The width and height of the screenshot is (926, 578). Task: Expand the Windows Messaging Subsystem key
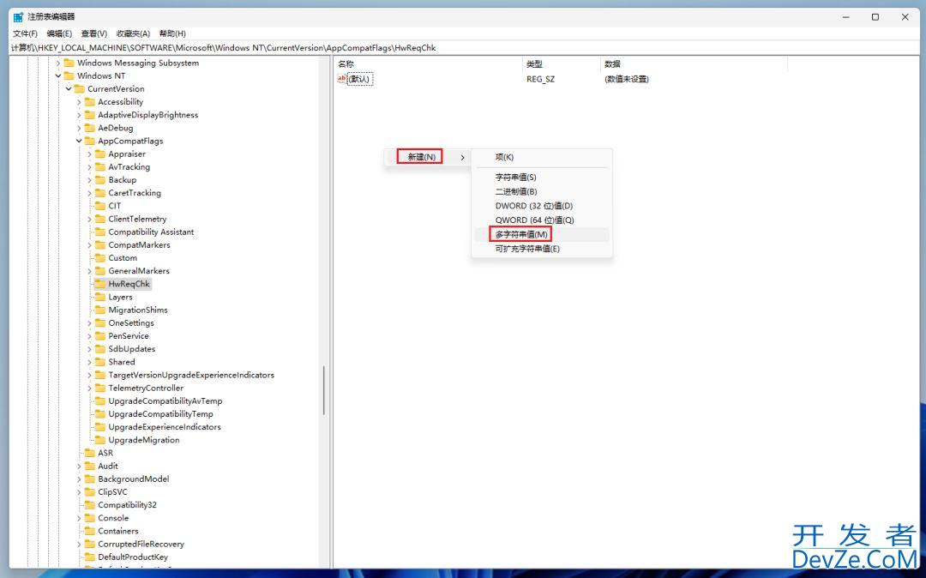click(58, 63)
